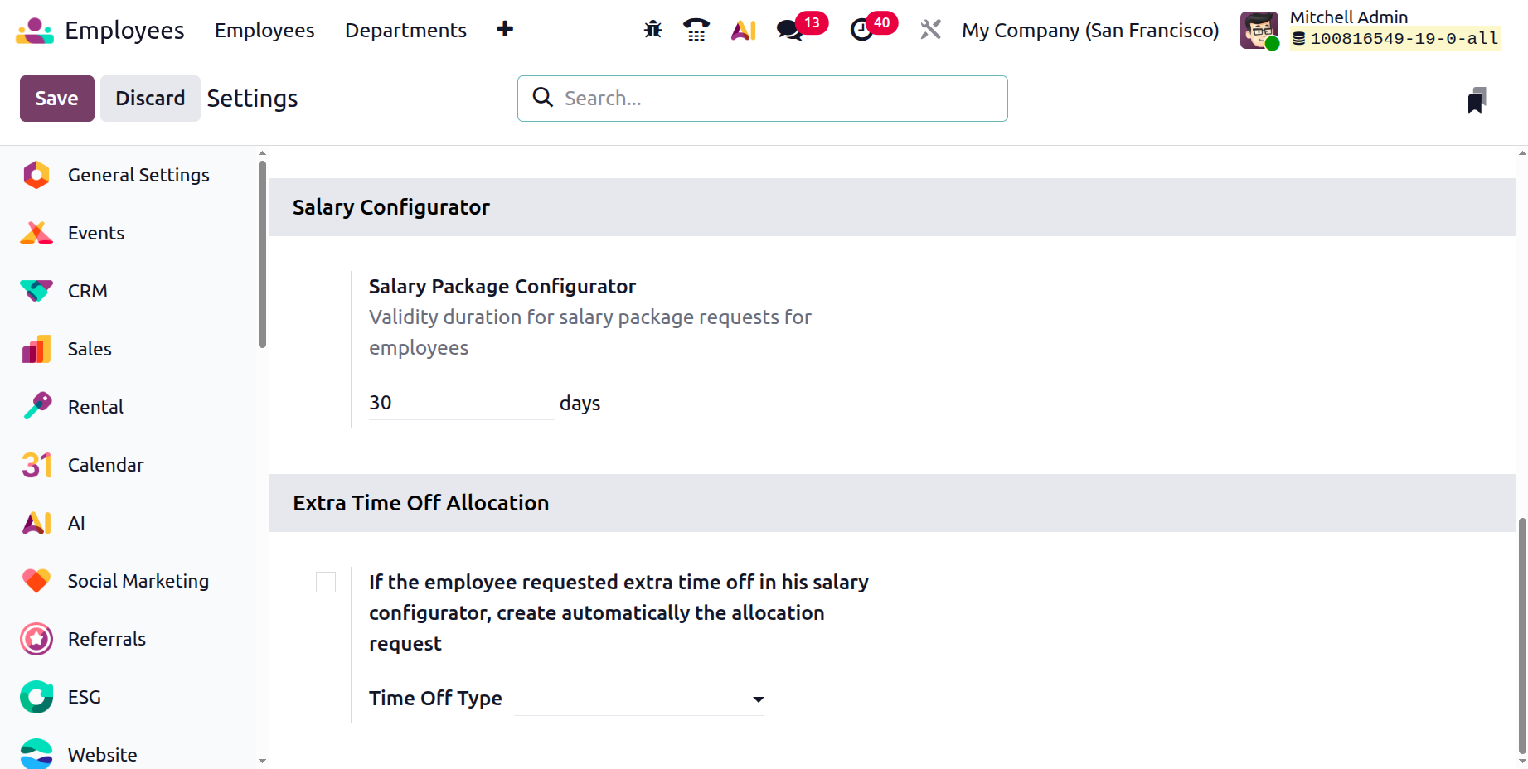This screenshot has width=1528, height=769.
Task: Click the wrench and screwdriver tools icon
Action: 931,30
